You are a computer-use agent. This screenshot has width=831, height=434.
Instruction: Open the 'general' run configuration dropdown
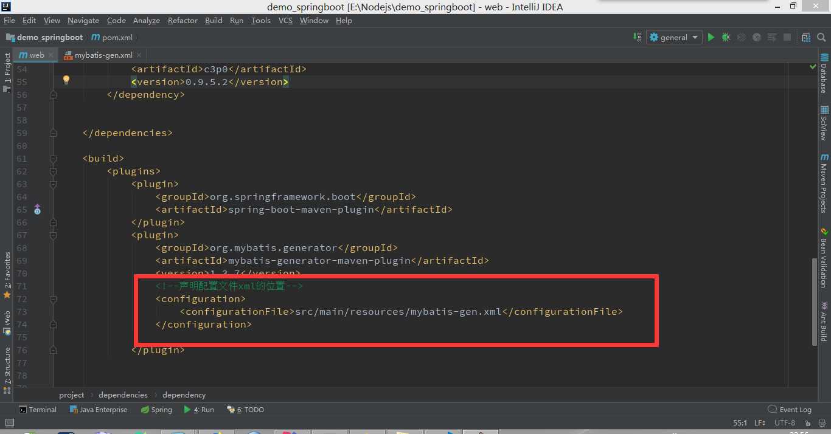(x=674, y=37)
